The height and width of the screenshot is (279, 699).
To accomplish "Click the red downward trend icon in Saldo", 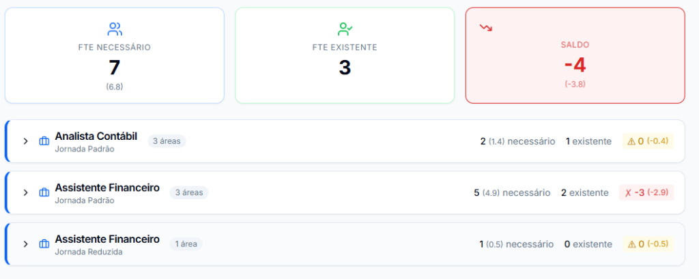I will coord(486,28).
